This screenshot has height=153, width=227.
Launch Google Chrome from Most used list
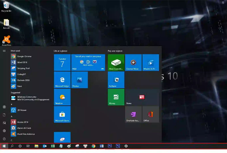pyautogui.click(x=30, y=56)
